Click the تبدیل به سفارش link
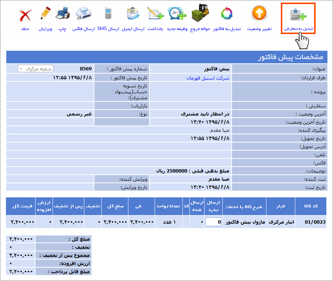Viewport: 333px width, 281px height. coord(299,29)
